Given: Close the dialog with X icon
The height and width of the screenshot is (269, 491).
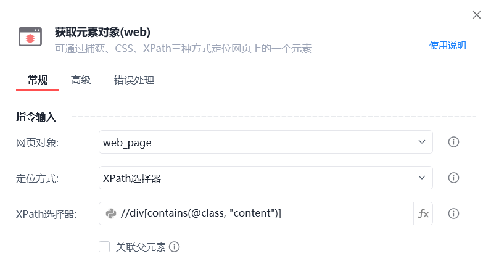Looking at the screenshot, I should tap(477, 15).
